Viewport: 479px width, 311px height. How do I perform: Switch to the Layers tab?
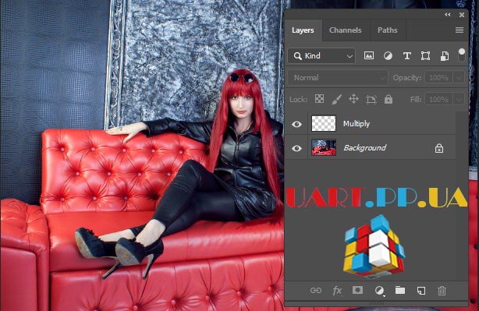(x=303, y=30)
